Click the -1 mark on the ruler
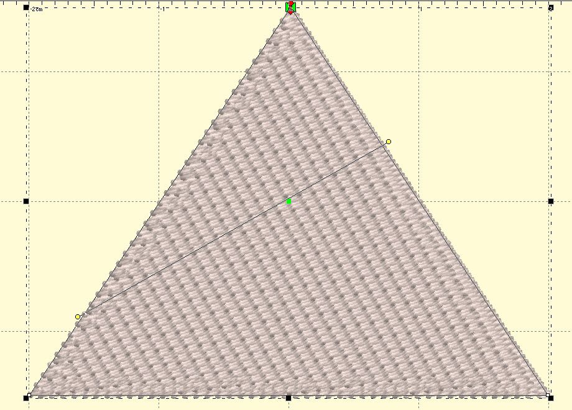Image resolution: width=572 pixels, height=410 pixels. click(x=162, y=9)
